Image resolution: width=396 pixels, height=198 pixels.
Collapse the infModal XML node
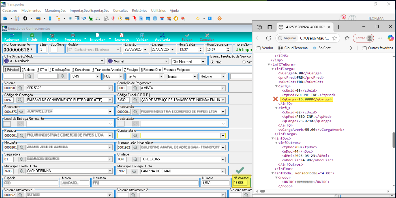pos(273,173)
